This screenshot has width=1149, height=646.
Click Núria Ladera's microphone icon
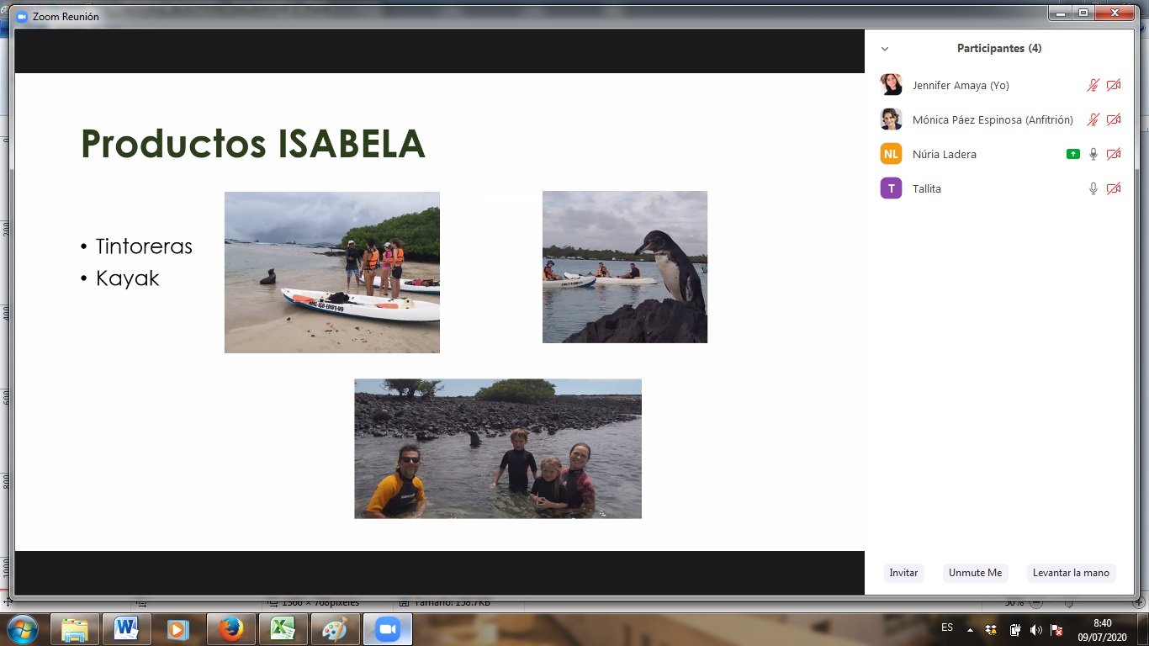[1093, 154]
